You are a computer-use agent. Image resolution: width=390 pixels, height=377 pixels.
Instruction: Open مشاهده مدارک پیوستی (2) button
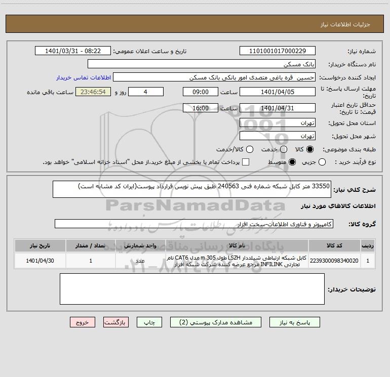(216, 322)
